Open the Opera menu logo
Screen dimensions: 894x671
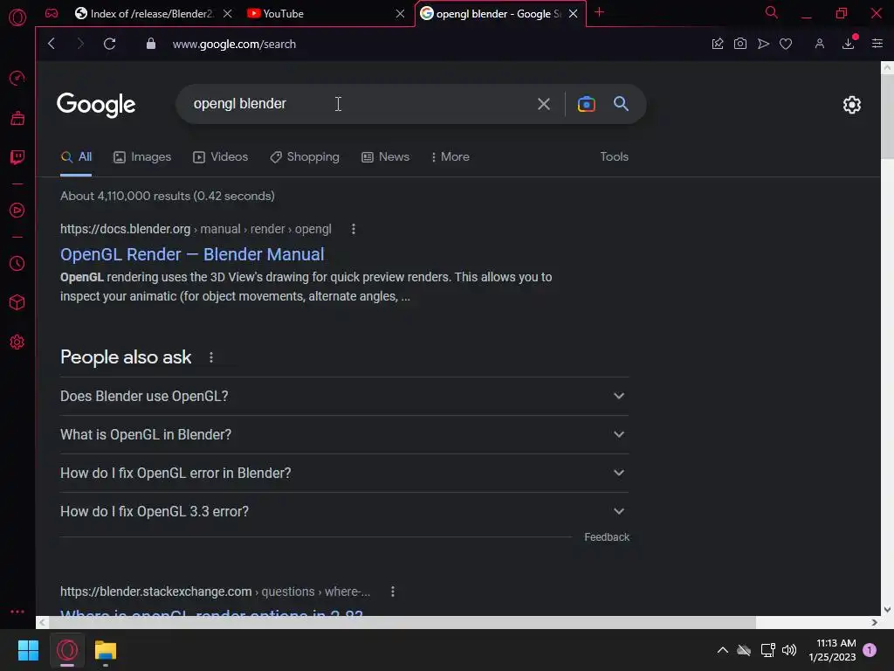point(17,17)
